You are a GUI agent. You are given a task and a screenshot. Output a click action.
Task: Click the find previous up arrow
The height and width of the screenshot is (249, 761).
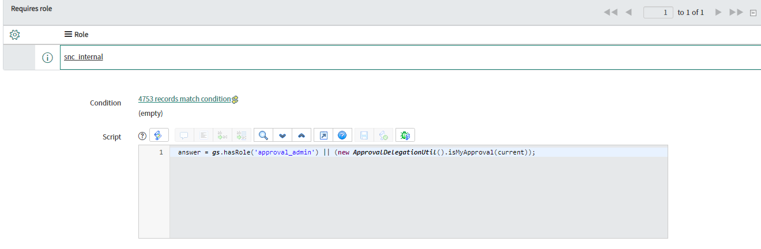302,135
